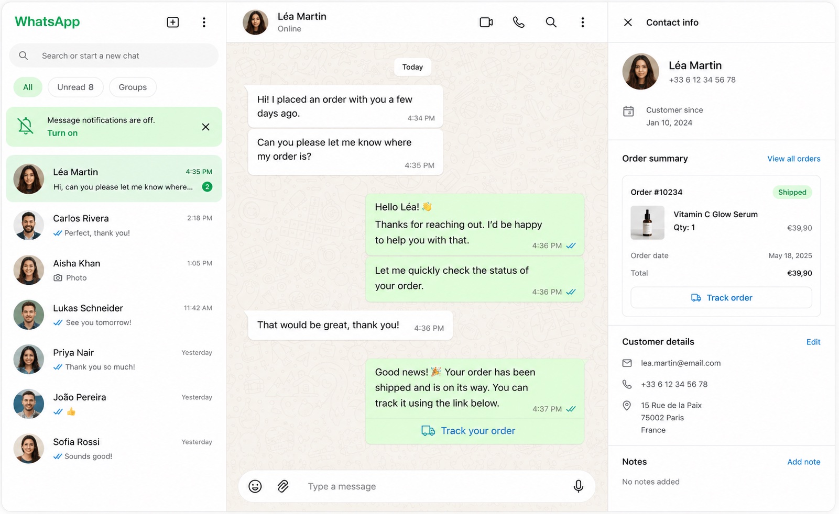The height and width of the screenshot is (514, 839).
Task: Dismiss the notifications-off banner
Action: tap(206, 127)
